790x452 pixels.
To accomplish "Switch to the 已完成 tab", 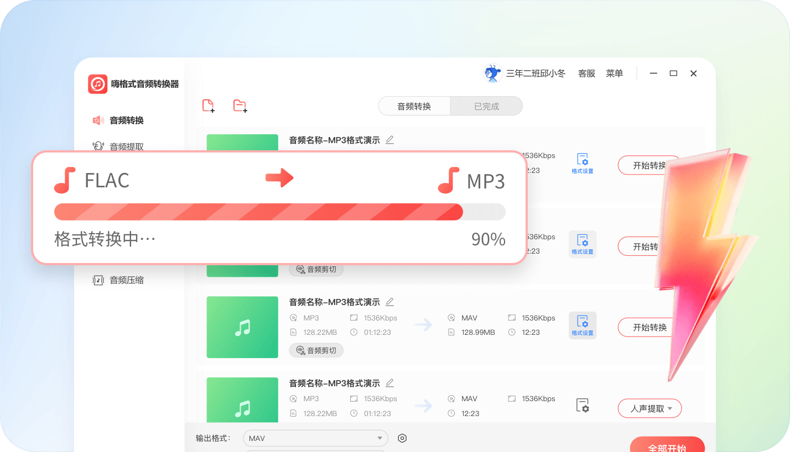I will [x=486, y=106].
